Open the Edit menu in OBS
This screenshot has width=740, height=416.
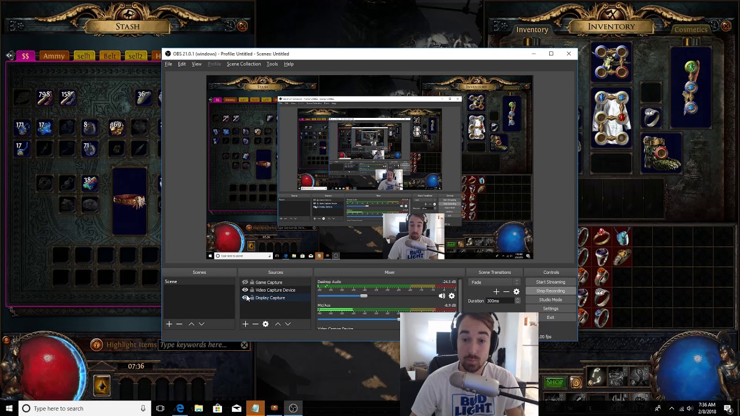182,64
